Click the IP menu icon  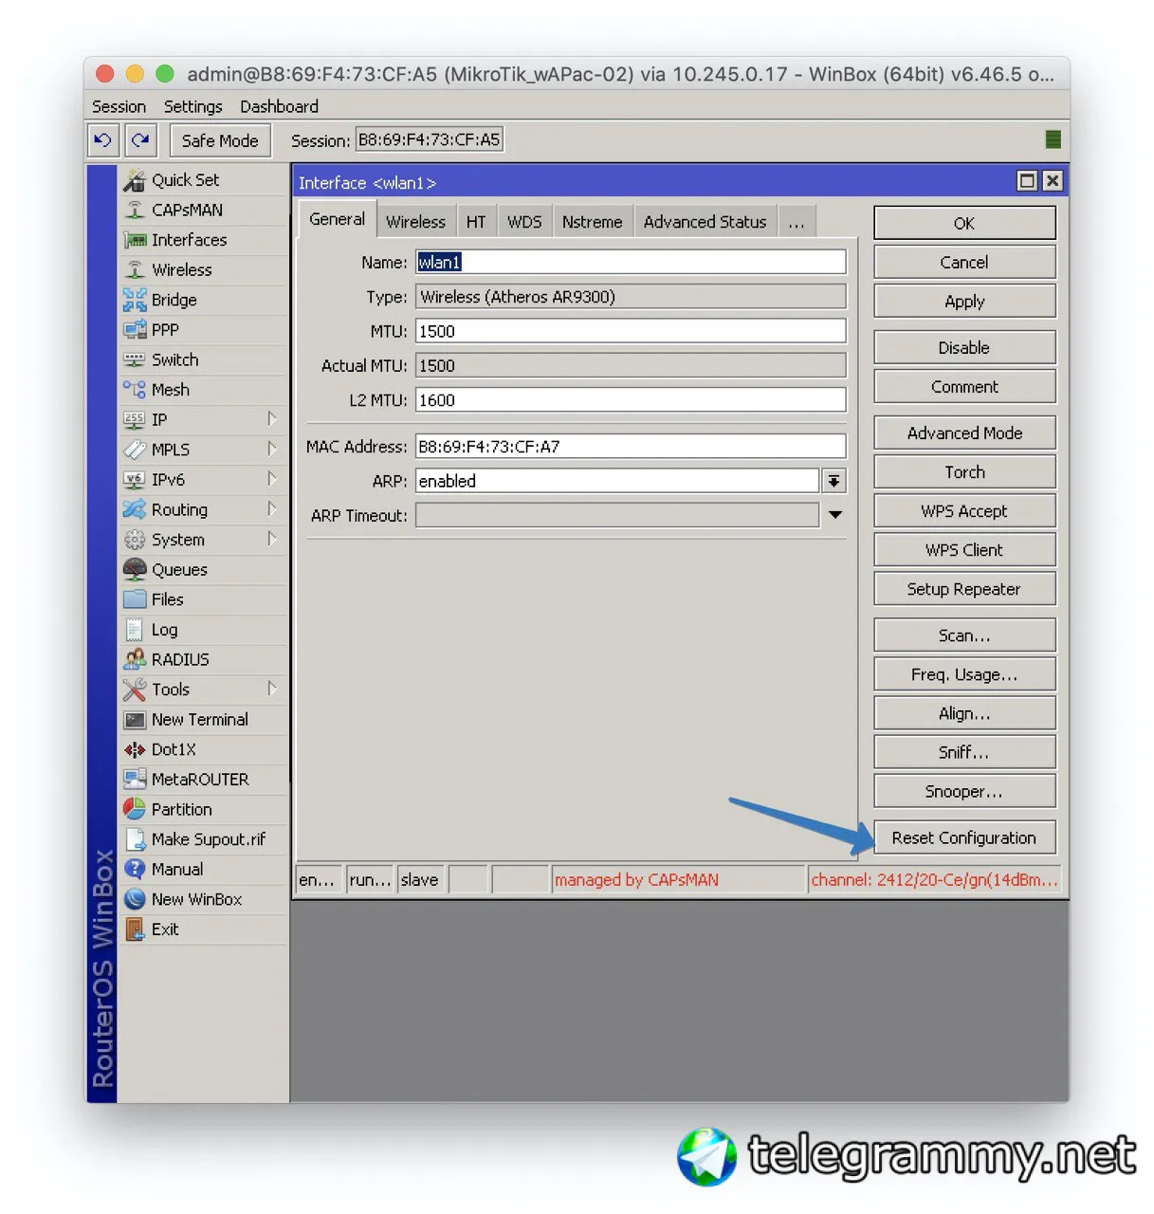pyautogui.click(x=135, y=419)
